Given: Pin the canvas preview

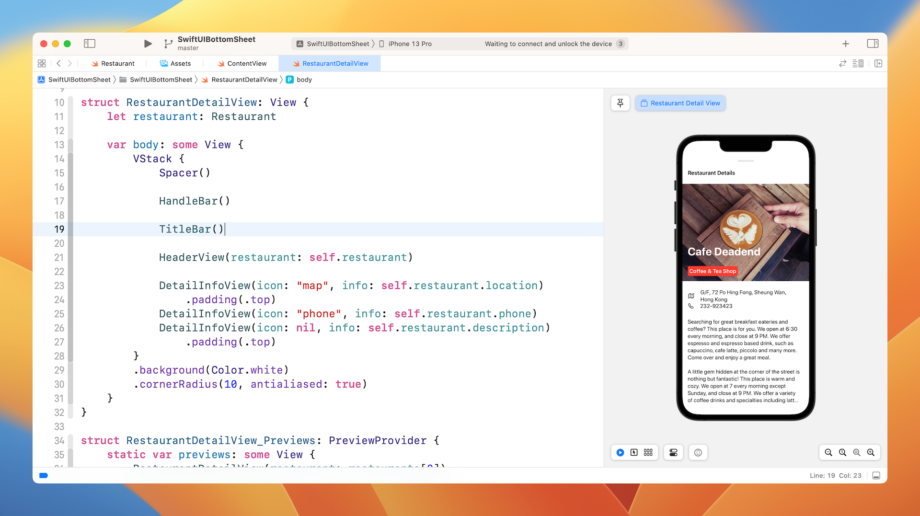Looking at the screenshot, I should (620, 103).
